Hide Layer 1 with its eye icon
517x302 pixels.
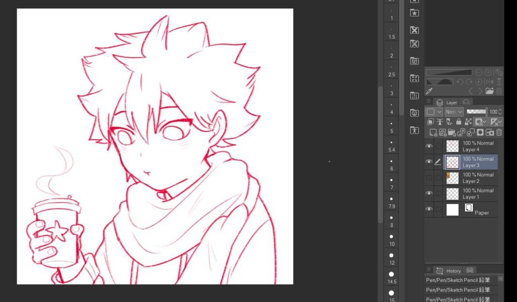(429, 193)
